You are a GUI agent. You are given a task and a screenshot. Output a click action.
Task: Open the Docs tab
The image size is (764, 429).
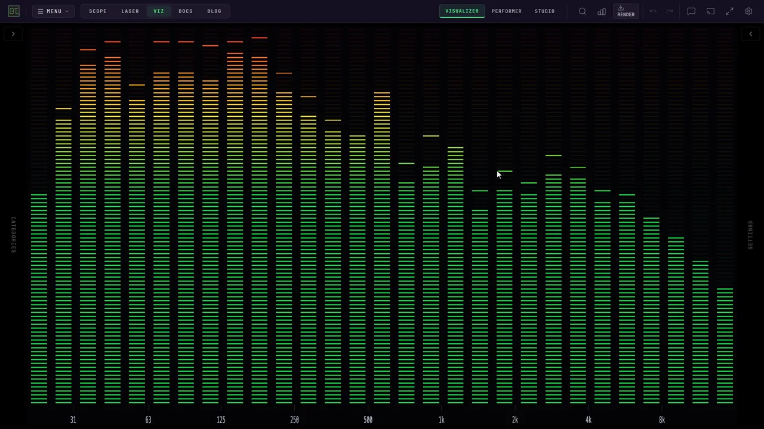186,11
